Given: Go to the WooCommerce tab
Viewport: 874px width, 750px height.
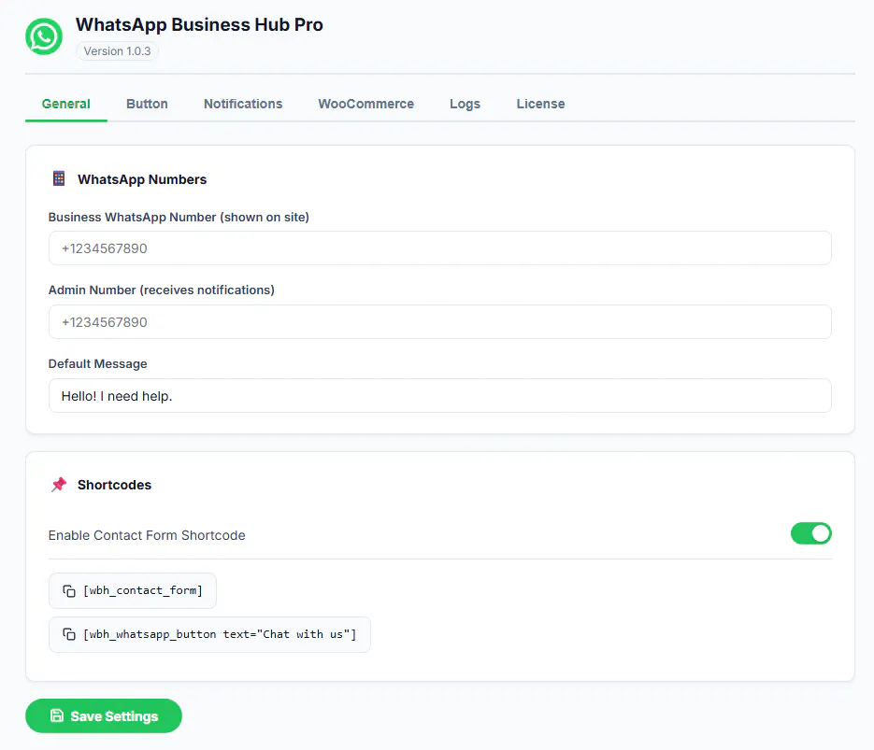Looking at the screenshot, I should pos(366,104).
